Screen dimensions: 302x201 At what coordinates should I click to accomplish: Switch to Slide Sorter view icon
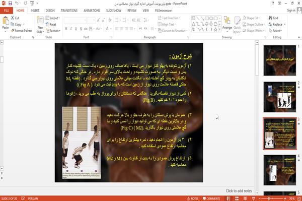pos(237,198)
